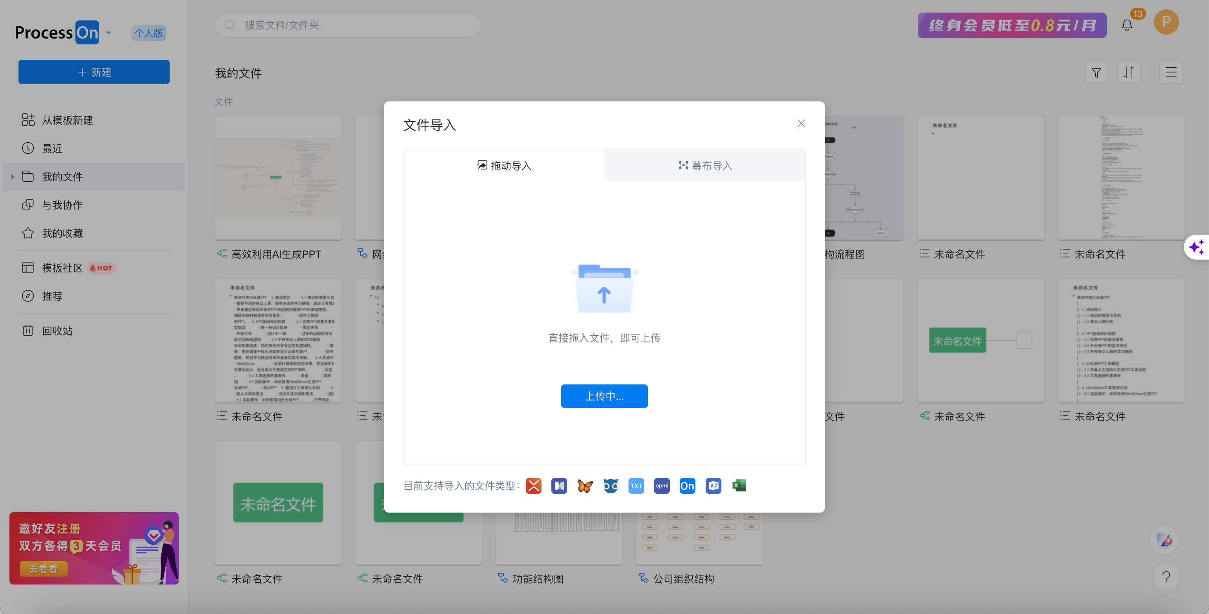Click the 邀好友注册 promotional banner
Image resolution: width=1209 pixels, height=614 pixels.
(x=94, y=548)
